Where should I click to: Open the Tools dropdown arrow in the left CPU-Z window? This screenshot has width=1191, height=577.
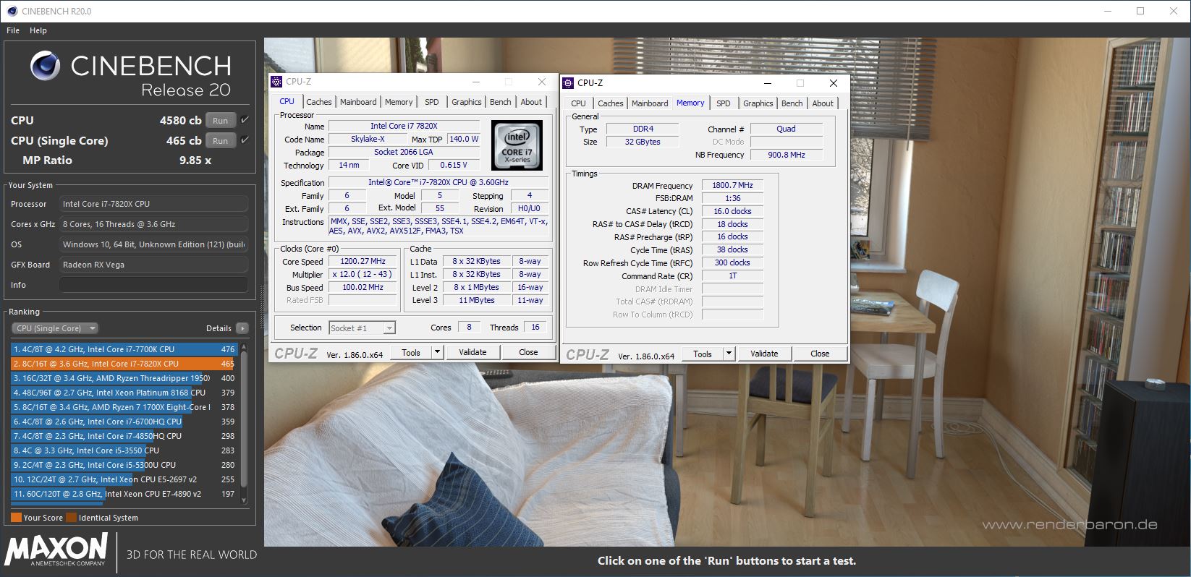437,352
